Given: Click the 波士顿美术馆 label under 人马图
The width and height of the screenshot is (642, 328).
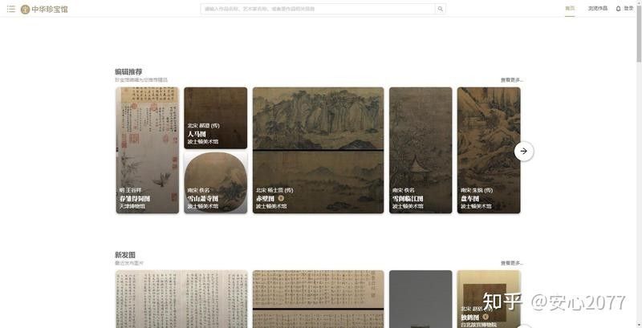Looking at the screenshot, I should click(203, 141).
